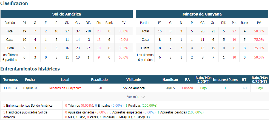Click the Clasificación section heading
The image size is (270, 120).
pyautogui.click(x=14, y=3)
